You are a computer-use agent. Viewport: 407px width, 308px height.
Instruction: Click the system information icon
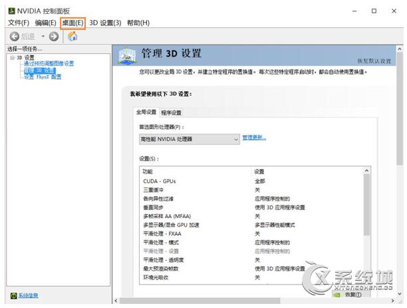click(13, 295)
